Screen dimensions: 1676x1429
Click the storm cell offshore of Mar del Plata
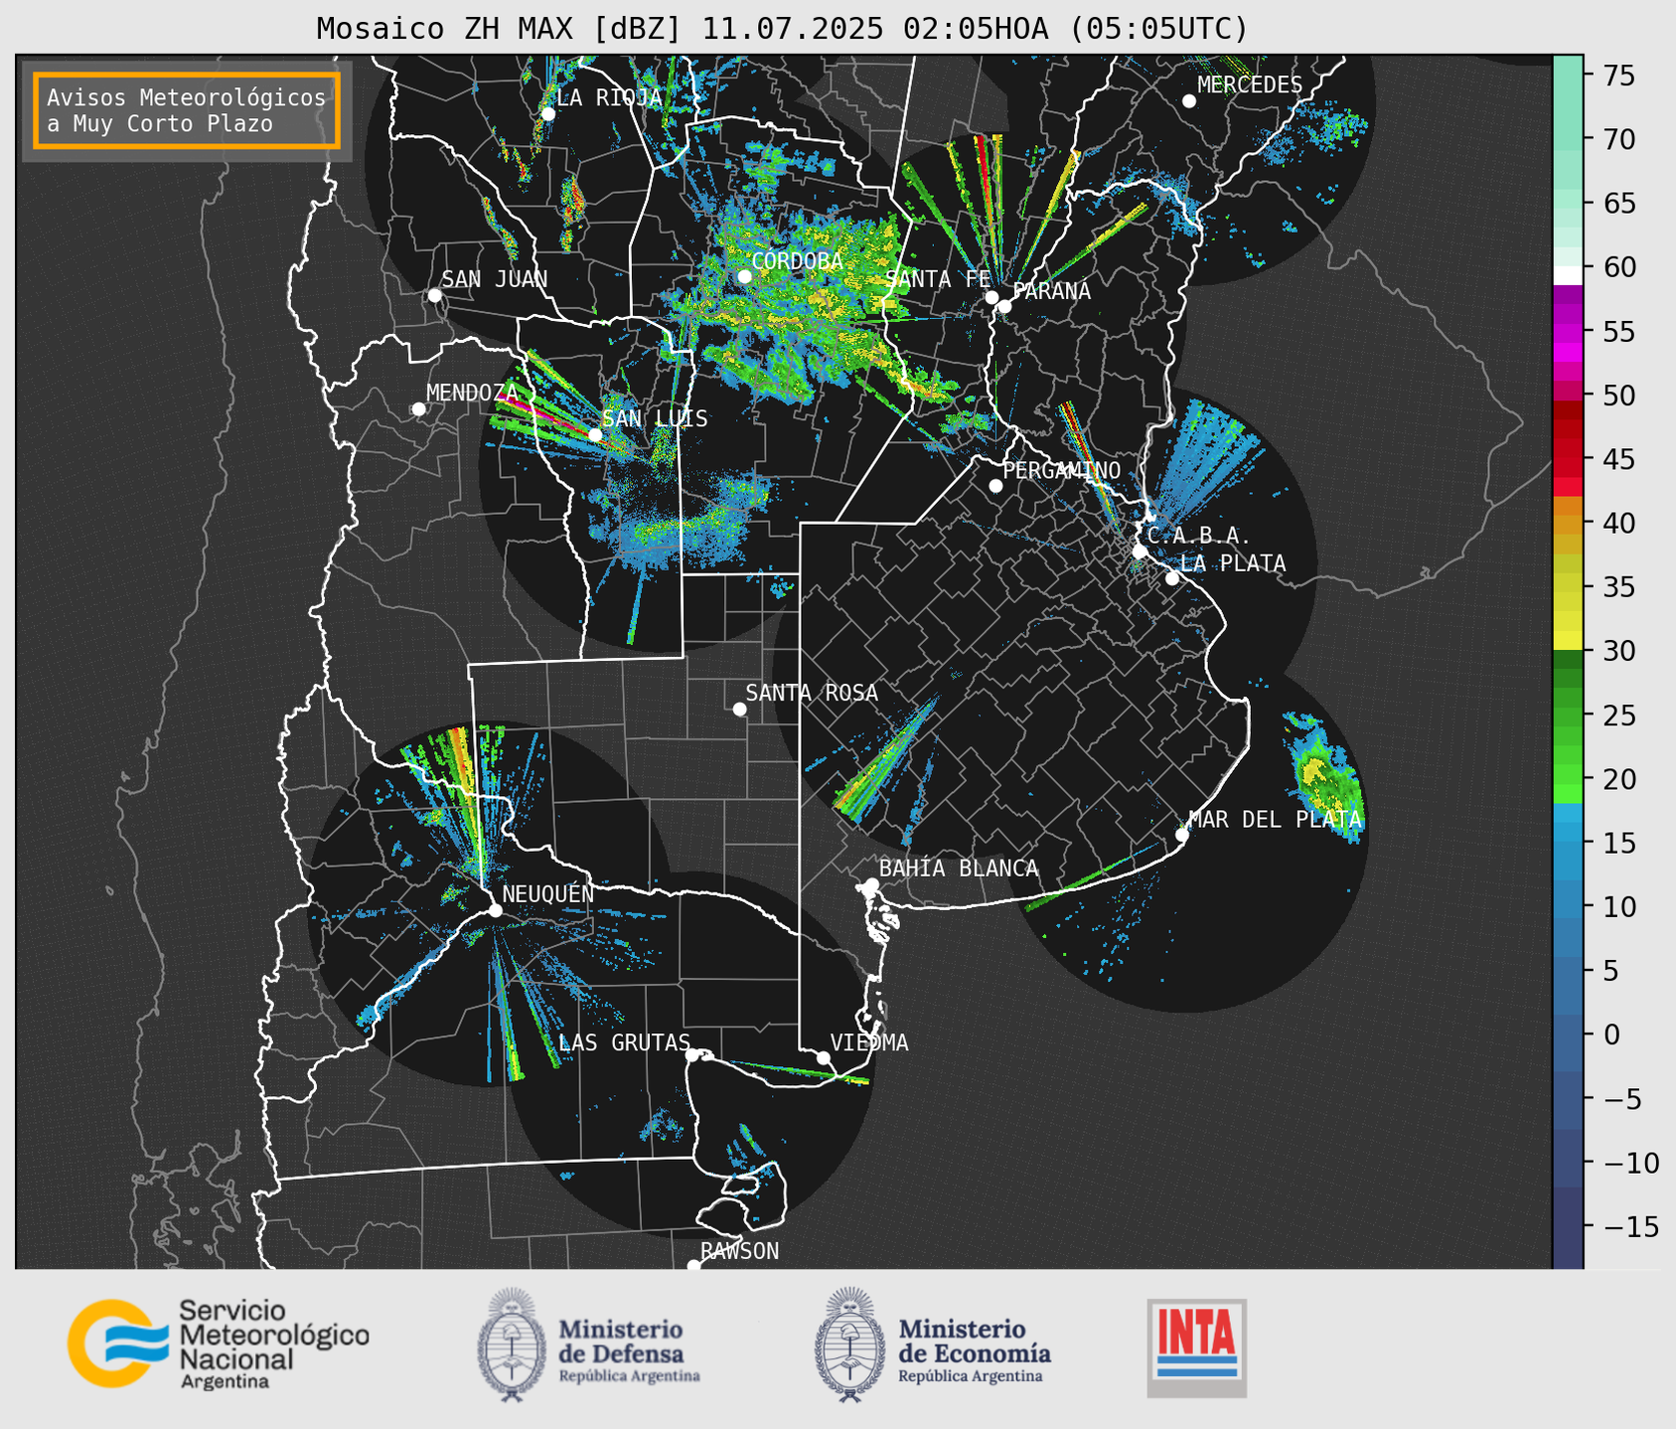[1326, 777]
